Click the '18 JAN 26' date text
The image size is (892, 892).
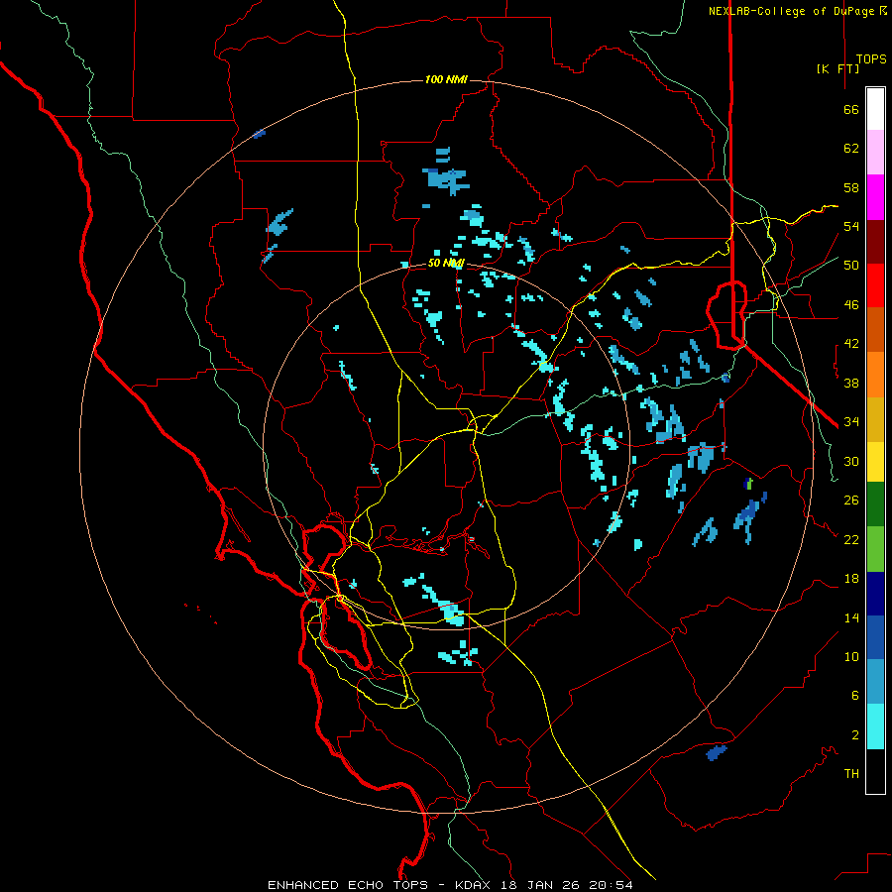(x=541, y=885)
